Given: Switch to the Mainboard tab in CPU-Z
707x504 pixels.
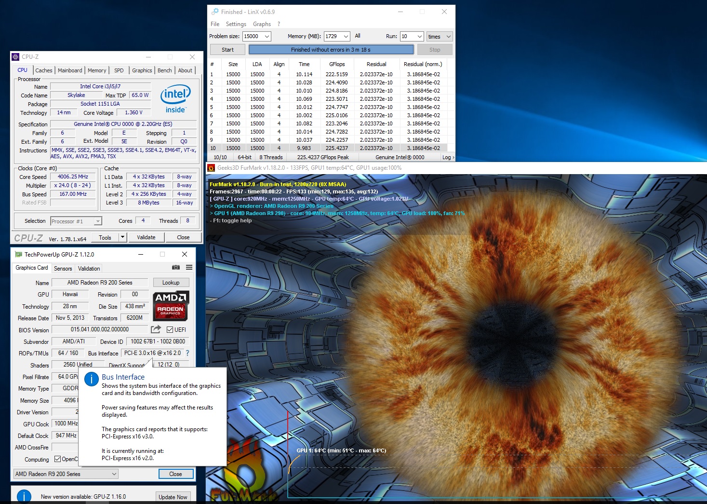Looking at the screenshot, I should [70, 70].
